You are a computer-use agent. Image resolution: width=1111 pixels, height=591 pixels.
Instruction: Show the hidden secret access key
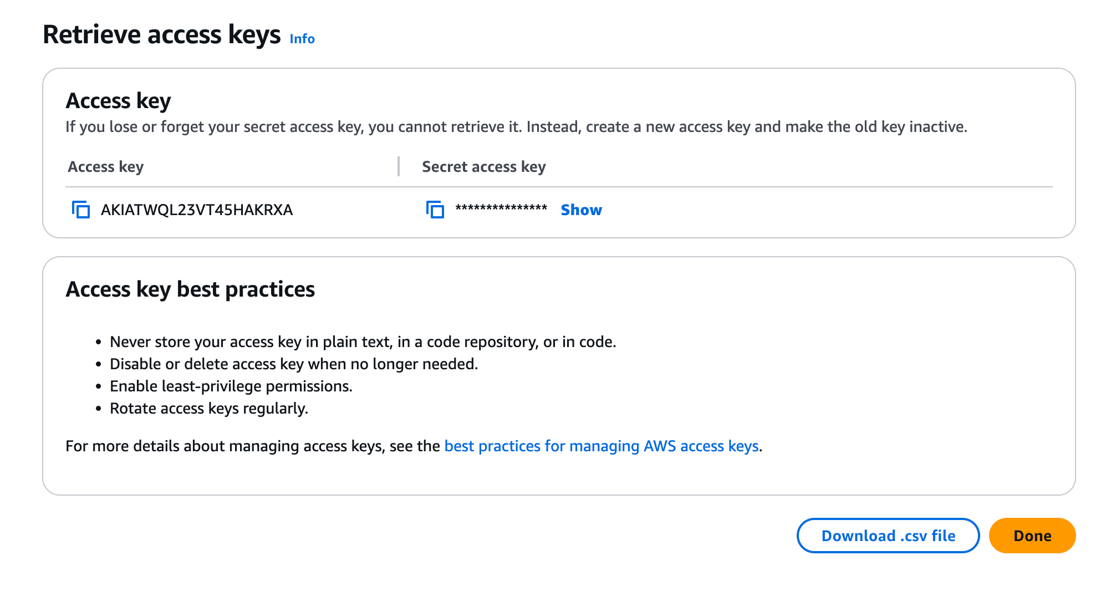pos(581,210)
